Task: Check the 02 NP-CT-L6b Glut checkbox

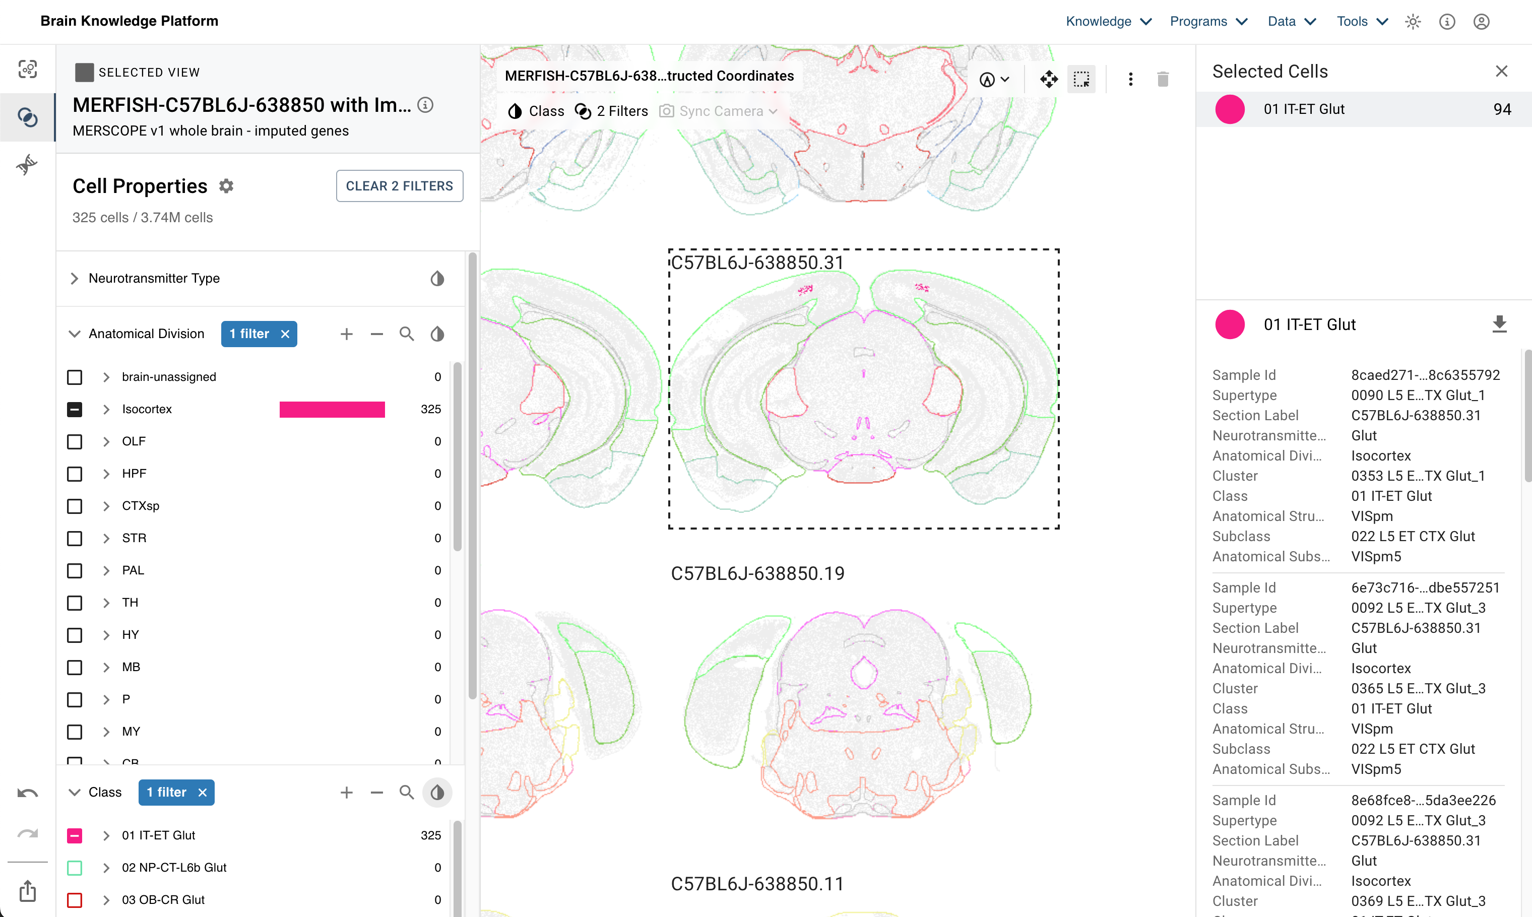Action: 75,868
